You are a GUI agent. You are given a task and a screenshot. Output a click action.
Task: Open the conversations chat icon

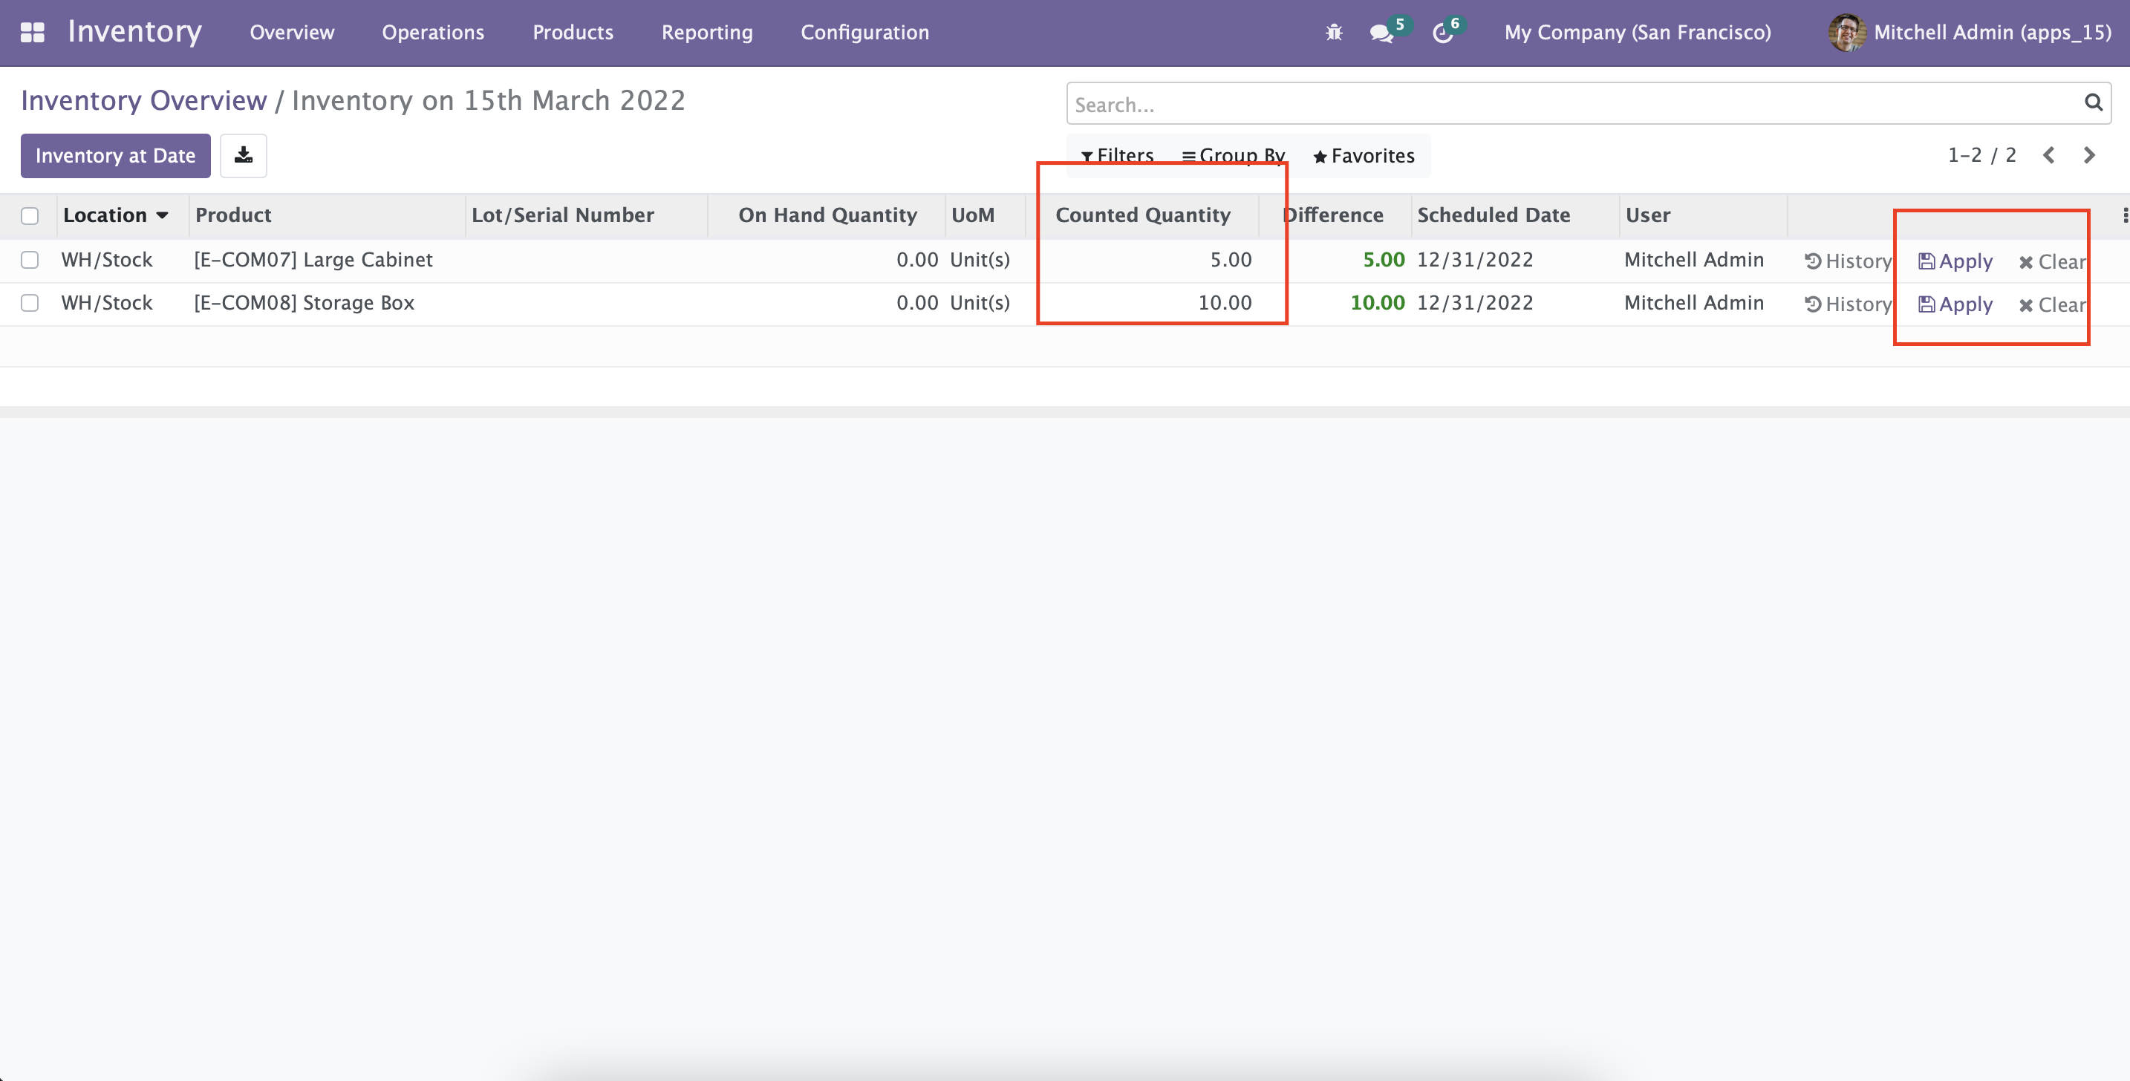coord(1381,33)
